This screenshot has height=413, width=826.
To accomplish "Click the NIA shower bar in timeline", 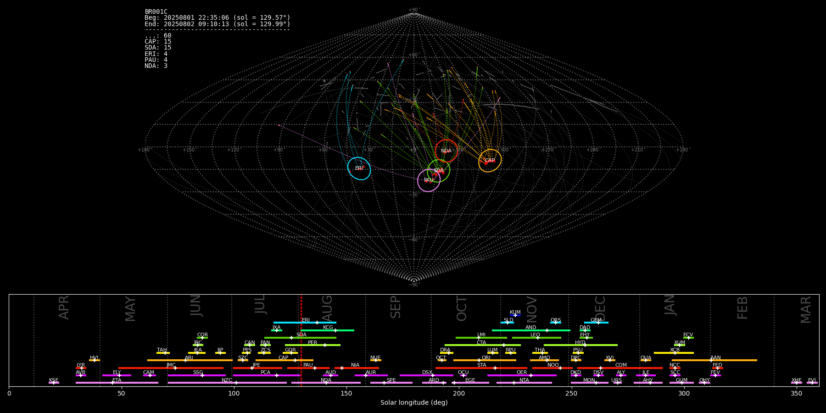I will click(357, 368).
